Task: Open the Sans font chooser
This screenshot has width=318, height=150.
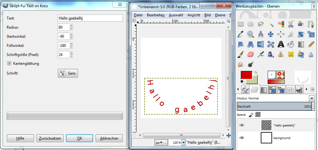Action: pos(68,73)
